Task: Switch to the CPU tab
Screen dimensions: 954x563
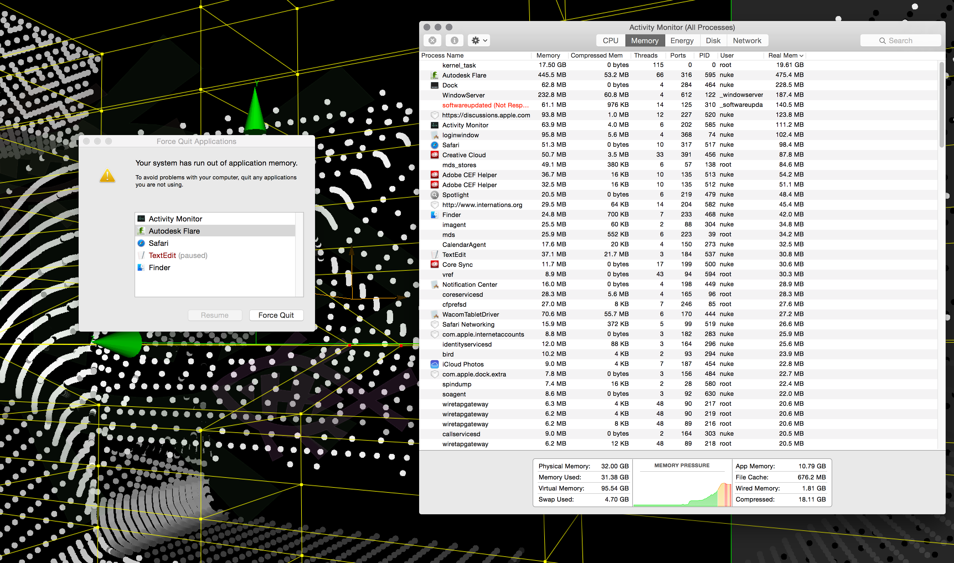Action: [x=610, y=41]
